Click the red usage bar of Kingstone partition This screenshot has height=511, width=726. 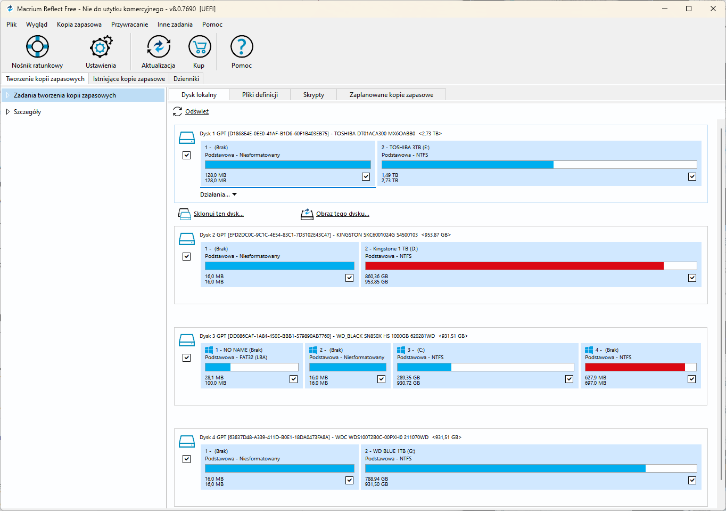pyautogui.click(x=514, y=266)
